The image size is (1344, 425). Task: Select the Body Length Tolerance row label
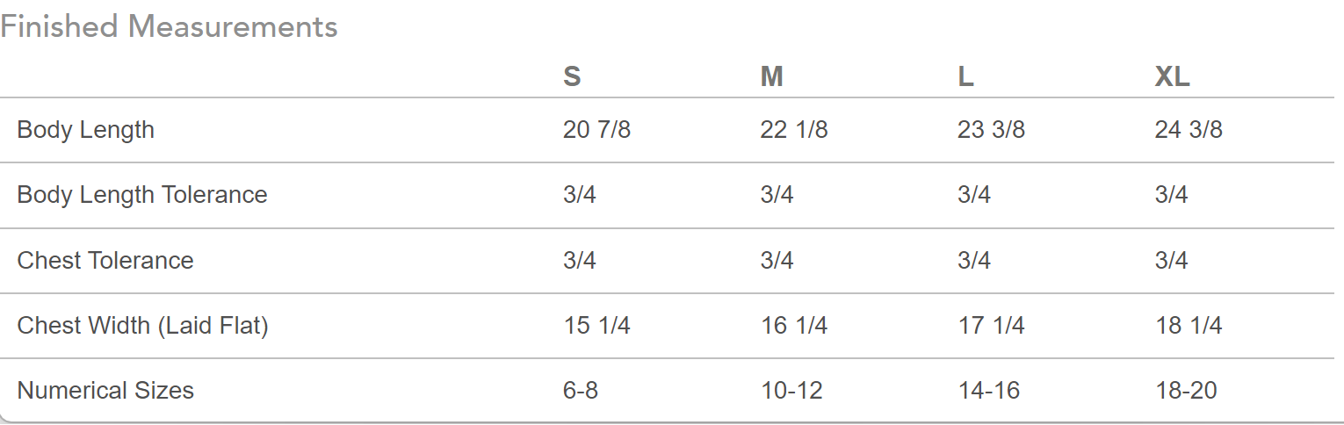142,194
